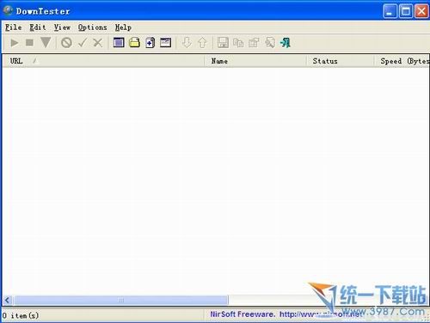Stop the test with the square icon
430x323 pixels.
[29, 43]
